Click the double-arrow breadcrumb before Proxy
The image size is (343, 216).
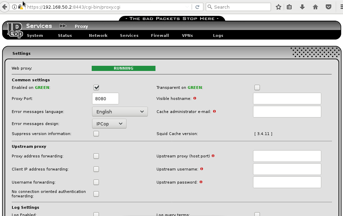click(63, 25)
